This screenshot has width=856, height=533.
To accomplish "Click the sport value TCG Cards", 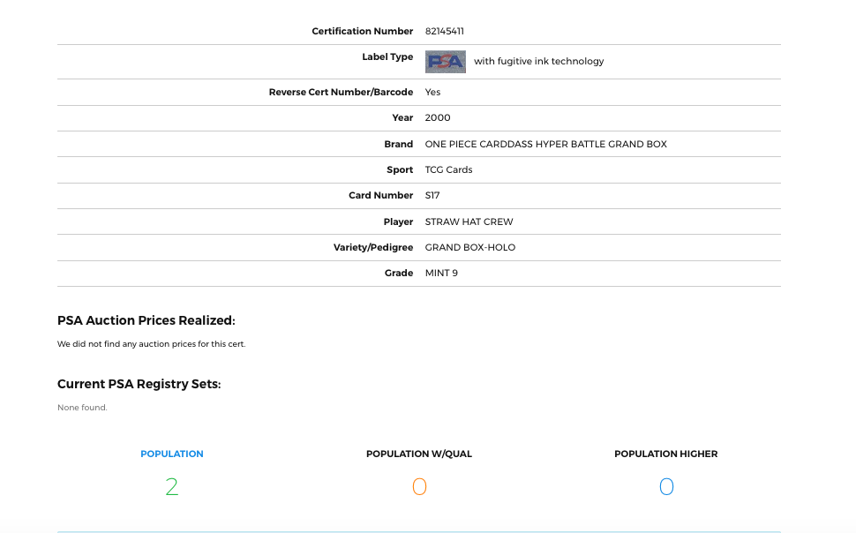I will (449, 169).
